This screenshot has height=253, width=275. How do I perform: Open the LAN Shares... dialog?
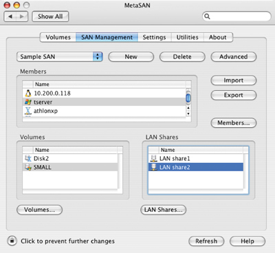[x=163, y=210]
